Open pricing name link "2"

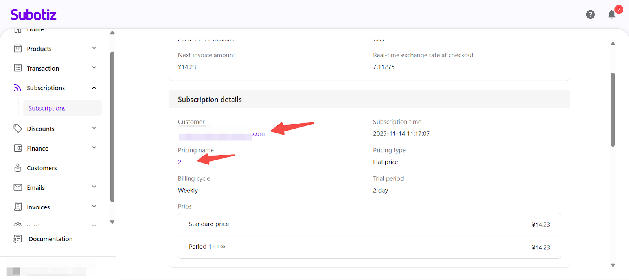pos(180,162)
